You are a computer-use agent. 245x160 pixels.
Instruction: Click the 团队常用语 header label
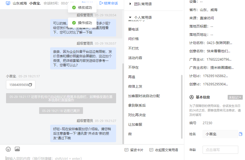pos(143,4)
